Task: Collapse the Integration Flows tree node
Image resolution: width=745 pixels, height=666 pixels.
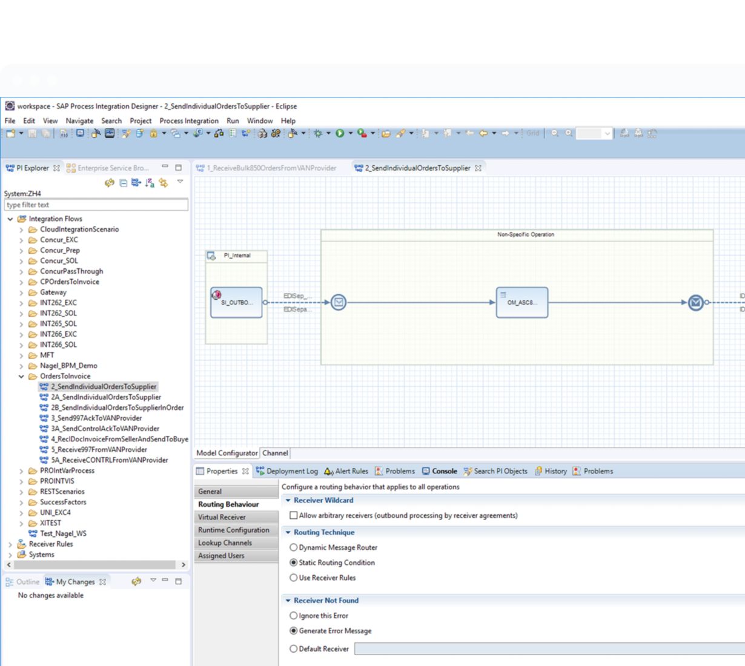Action: pyautogui.click(x=10, y=219)
